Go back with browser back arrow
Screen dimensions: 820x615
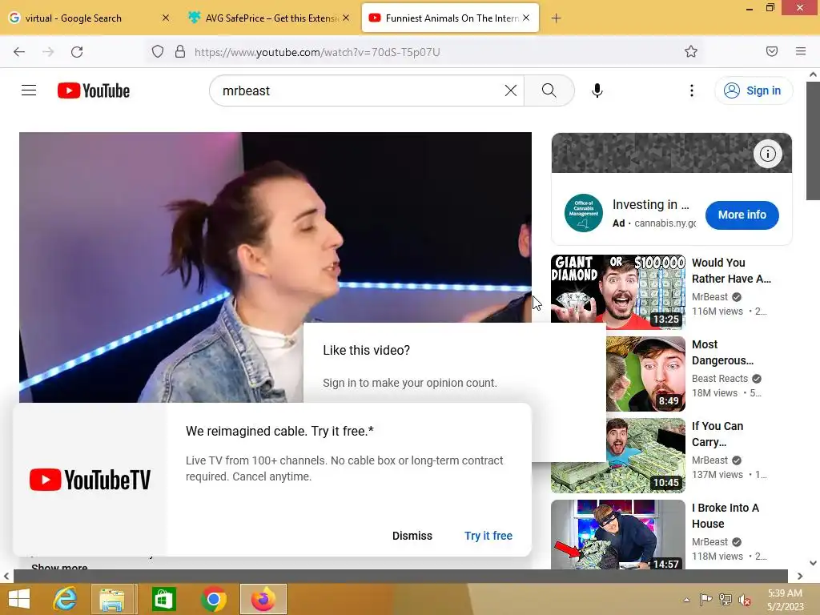pos(19,52)
